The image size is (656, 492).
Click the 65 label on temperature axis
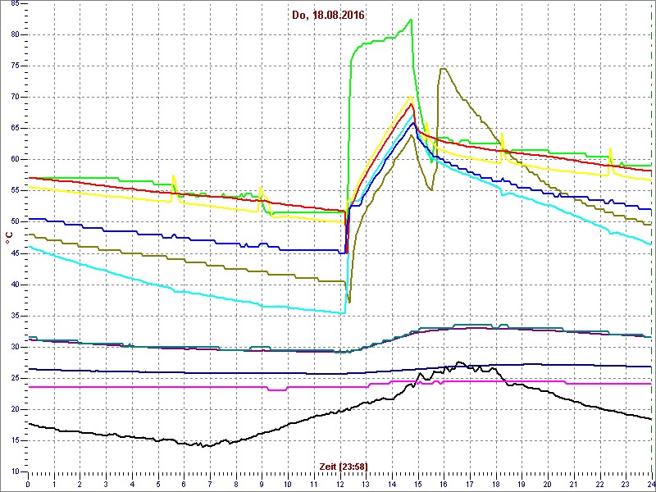[x=14, y=129]
